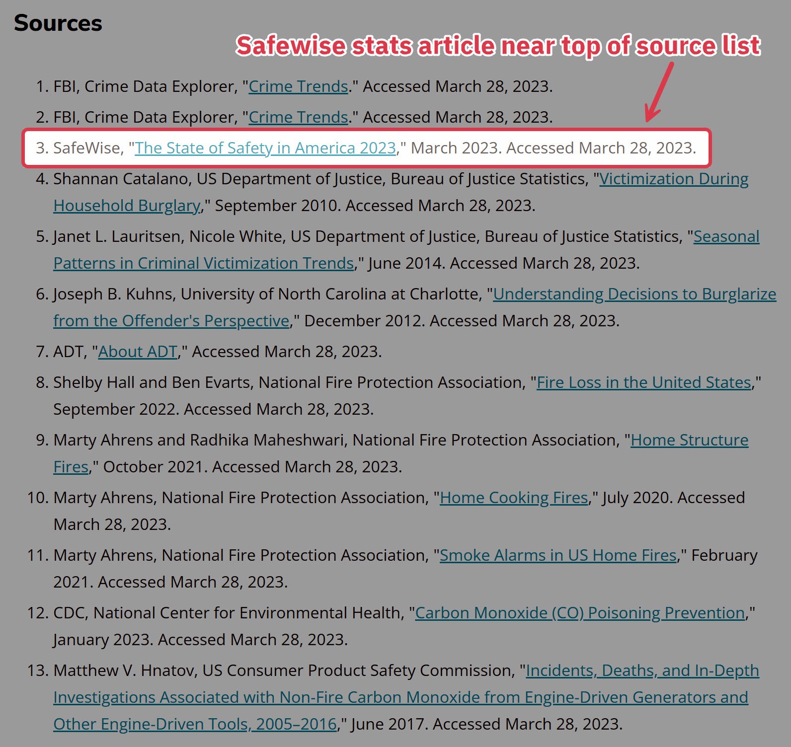The height and width of the screenshot is (747, 791).
Task: Open the Incidents, Deaths, and In-Depth Investigations link
Action: (642, 671)
